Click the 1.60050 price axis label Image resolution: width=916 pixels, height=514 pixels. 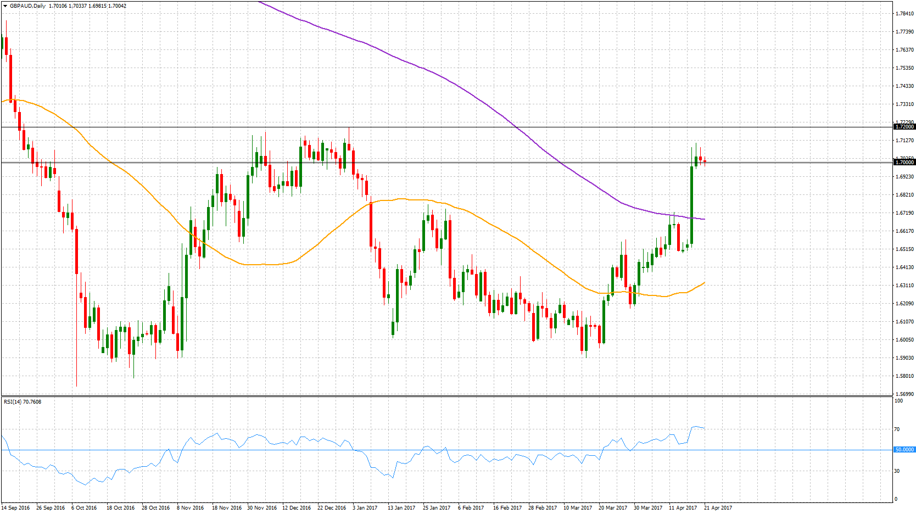pyautogui.click(x=905, y=340)
